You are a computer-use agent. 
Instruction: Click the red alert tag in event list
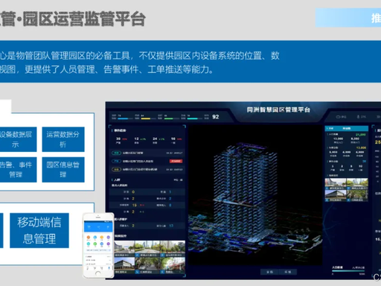point(176,161)
